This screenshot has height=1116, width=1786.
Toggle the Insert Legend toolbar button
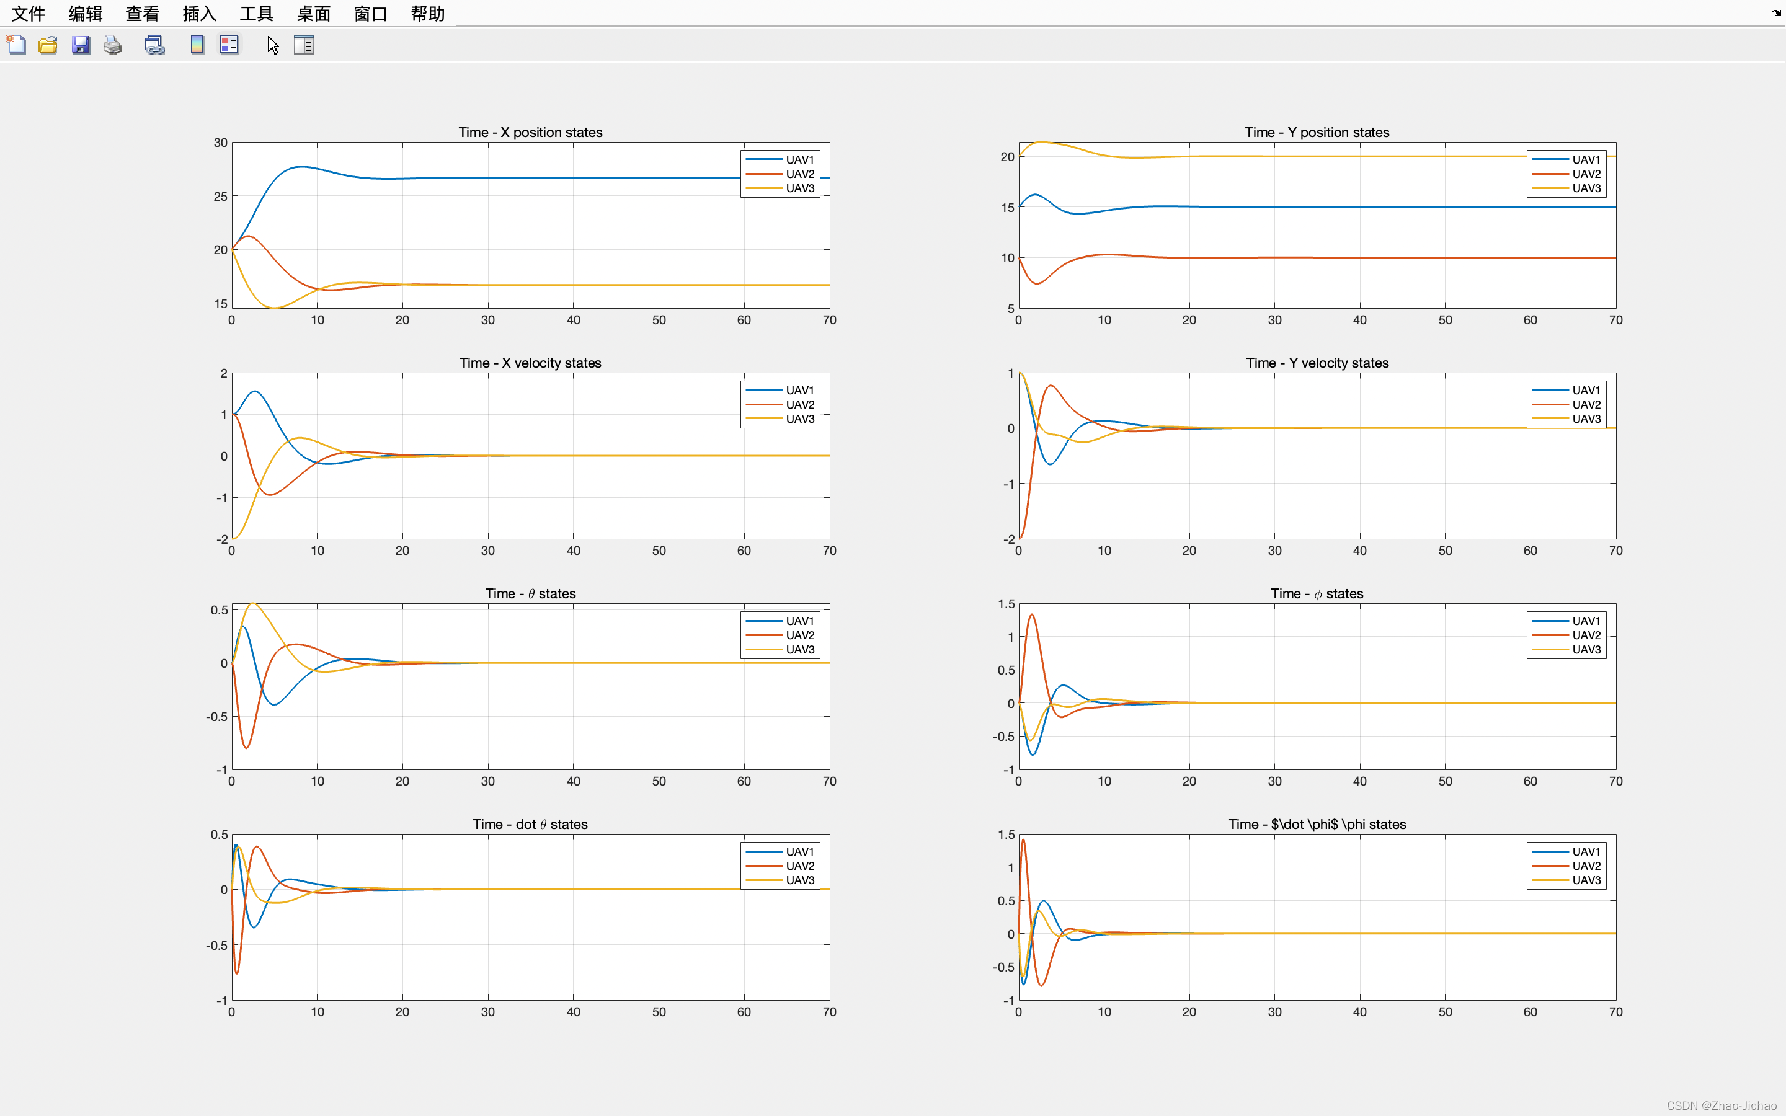(229, 45)
